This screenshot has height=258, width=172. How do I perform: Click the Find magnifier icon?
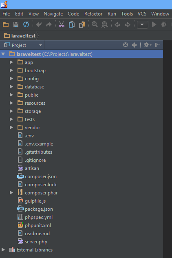(x=95, y=24)
